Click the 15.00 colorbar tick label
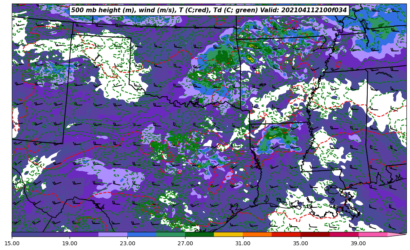Image resolution: width=410 pixels, height=250 pixels. (12, 243)
